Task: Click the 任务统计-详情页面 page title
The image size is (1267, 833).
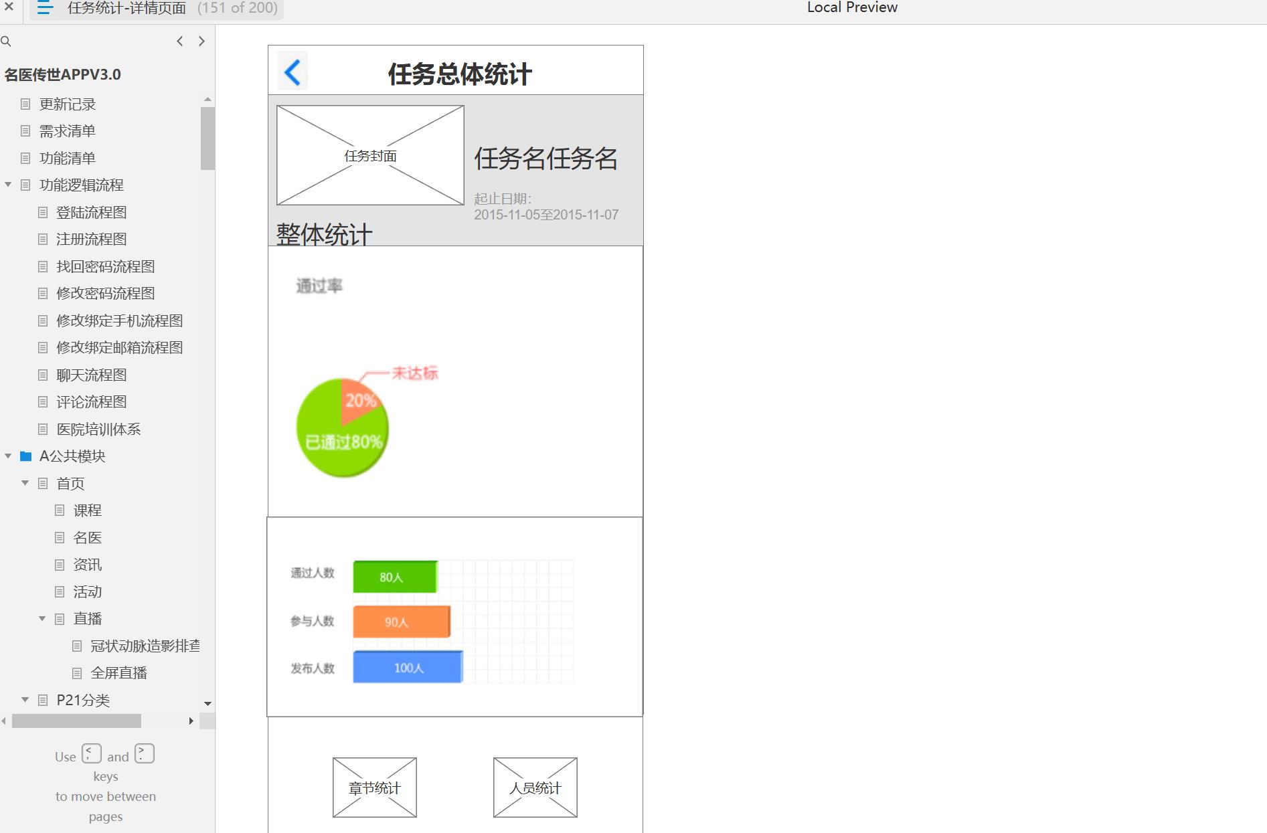Action: [x=126, y=8]
